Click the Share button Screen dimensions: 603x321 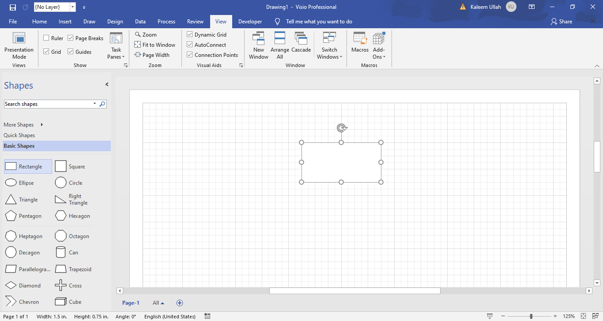tap(561, 21)
